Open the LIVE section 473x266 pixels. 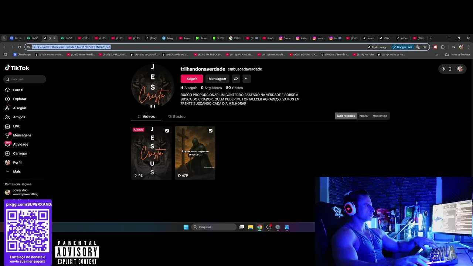[x=17, y=126]
